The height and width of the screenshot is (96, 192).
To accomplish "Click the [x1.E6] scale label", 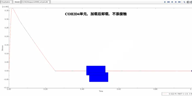I will click(5, 7).
